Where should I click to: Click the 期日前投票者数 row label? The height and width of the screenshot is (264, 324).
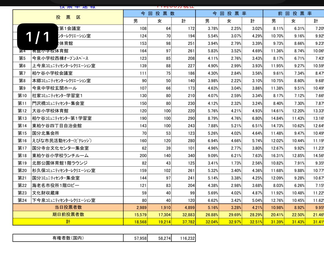tap(68, 214)
